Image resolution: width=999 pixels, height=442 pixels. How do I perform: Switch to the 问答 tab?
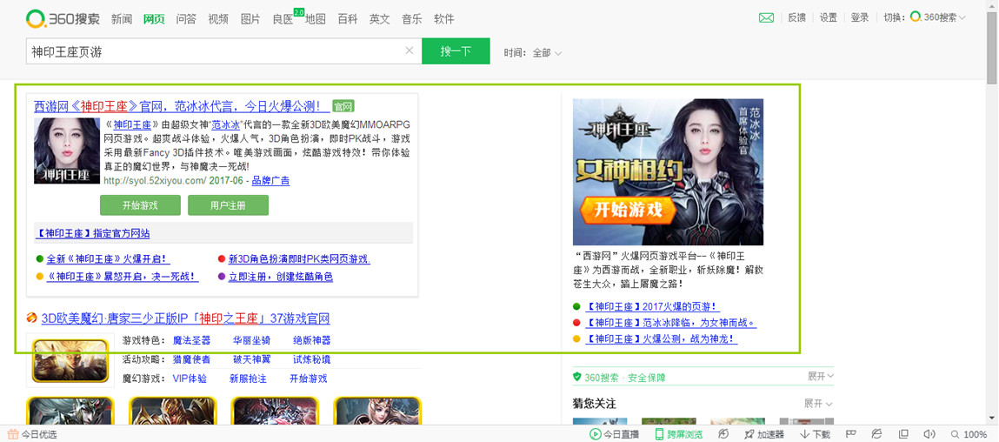click(x=186, y=18)
